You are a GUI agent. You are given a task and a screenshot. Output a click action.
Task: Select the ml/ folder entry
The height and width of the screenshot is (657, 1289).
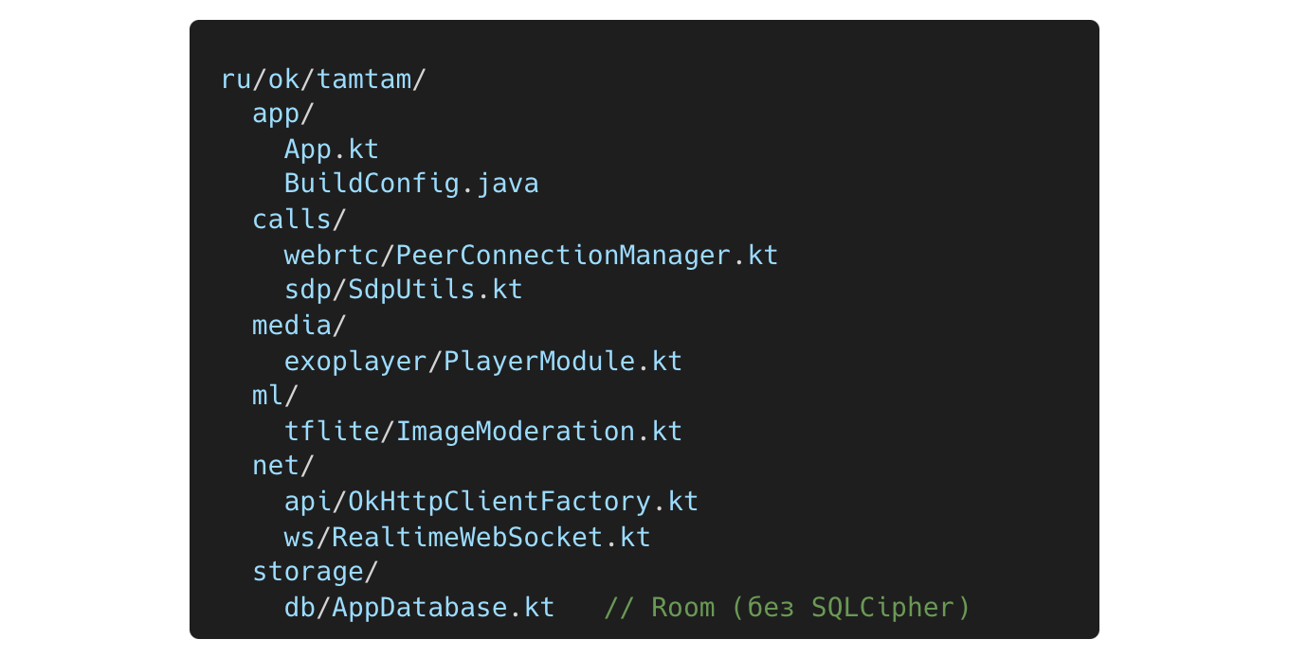coord(275,396)
